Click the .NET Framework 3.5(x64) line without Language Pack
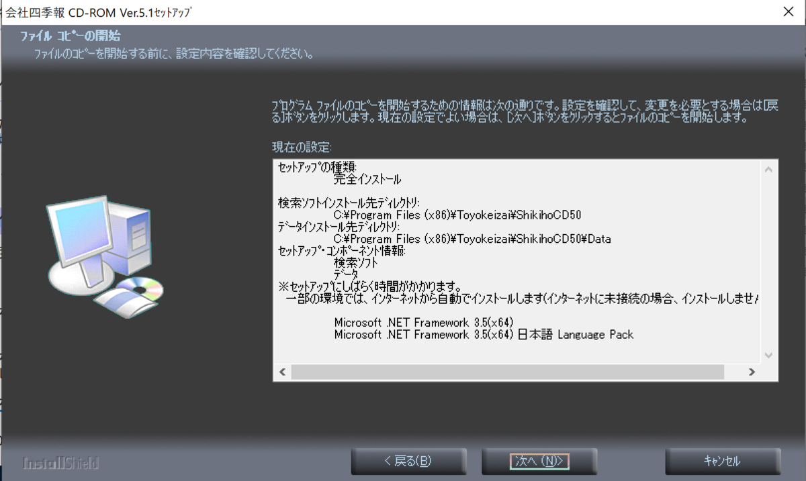Screen dimensions: 806x481 [x=424, y=323]
